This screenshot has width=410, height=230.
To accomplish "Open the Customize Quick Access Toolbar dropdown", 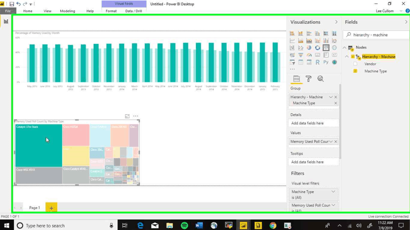I will pos(31,4).
